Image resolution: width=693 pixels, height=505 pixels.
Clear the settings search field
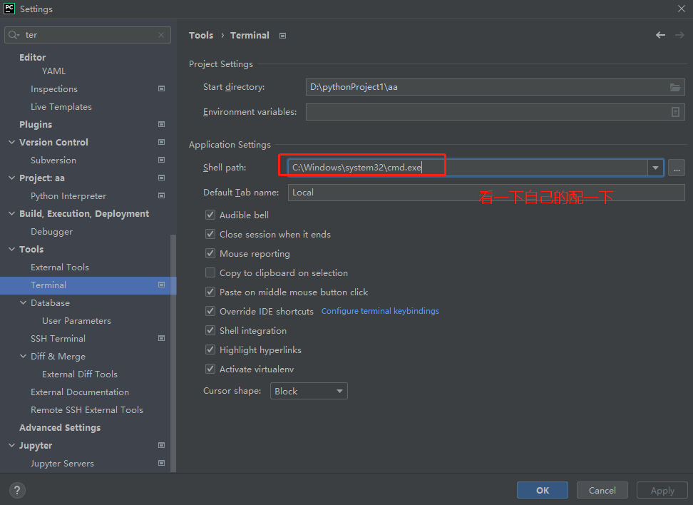[x=161, y=35]
